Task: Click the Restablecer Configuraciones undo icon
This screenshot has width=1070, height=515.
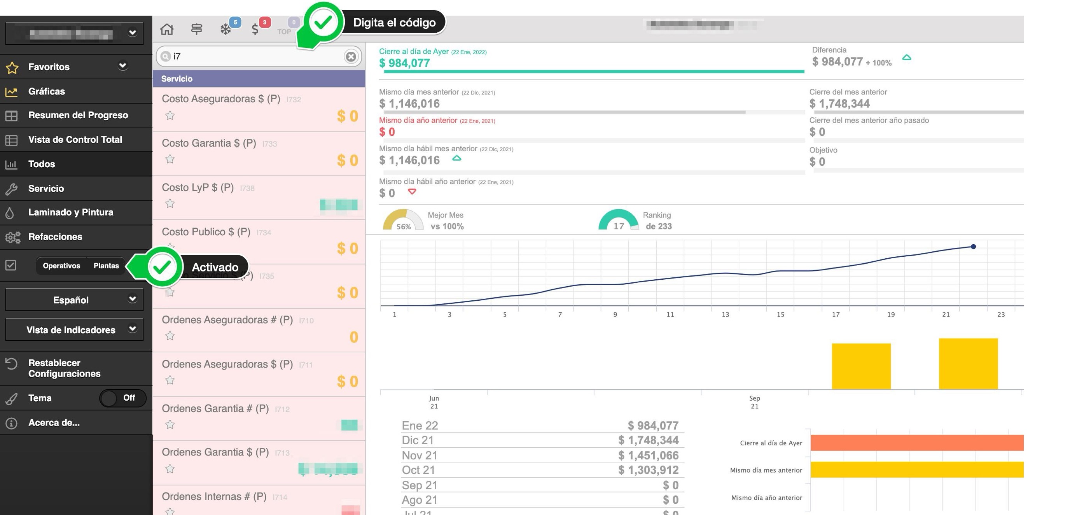Action: (11, 364)
